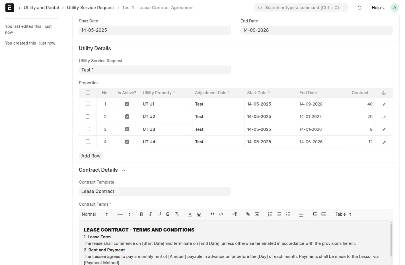405x265 pixels.
Task: Uncheck Is Active for UT U1
Action: 127,104
